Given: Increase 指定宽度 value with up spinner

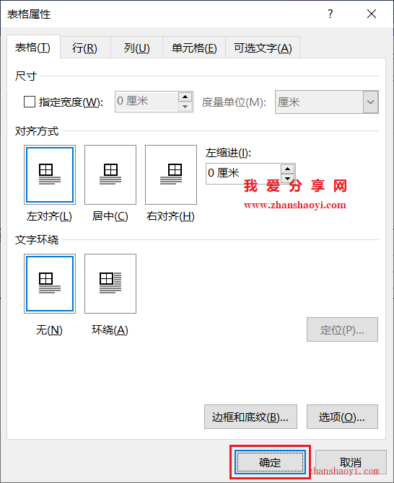Looking at the screenshot, I should [185, 97].
